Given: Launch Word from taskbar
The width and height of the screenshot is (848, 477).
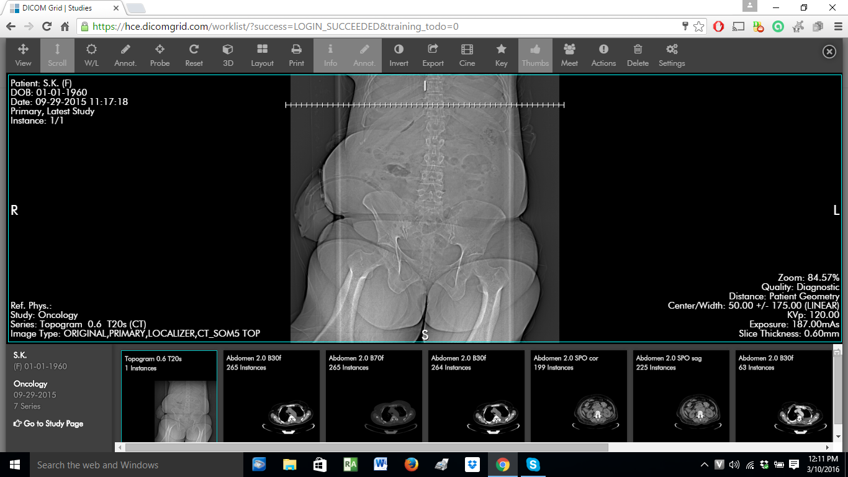Looking at the screenshot, I should [381, 465].
